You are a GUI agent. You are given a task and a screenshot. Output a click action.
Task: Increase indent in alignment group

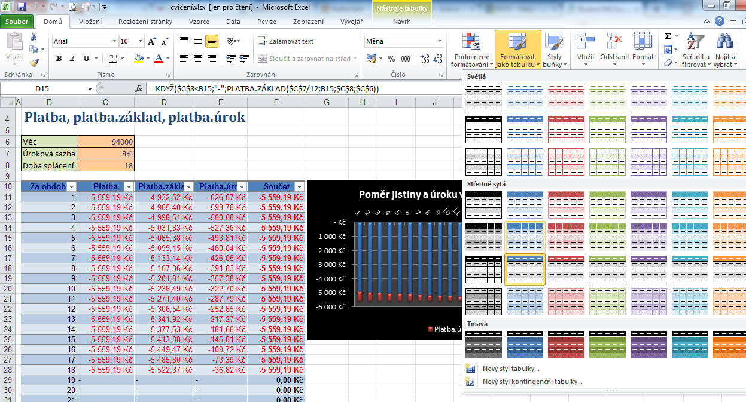(x=243, y=59)
